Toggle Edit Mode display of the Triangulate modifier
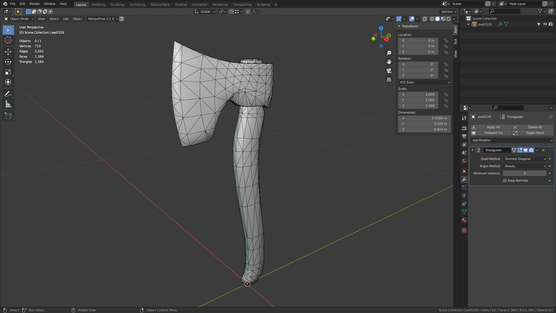Image resolution: width=556 pixels, height=313 pixels. coord(520,150)
